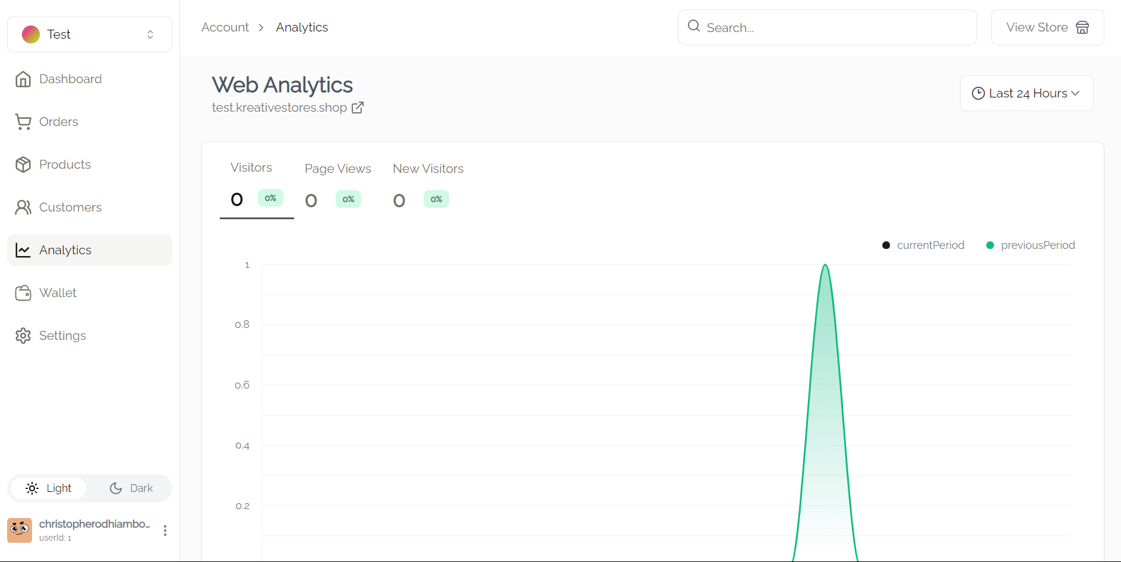Expand the Test store switcher

[90, 34]
